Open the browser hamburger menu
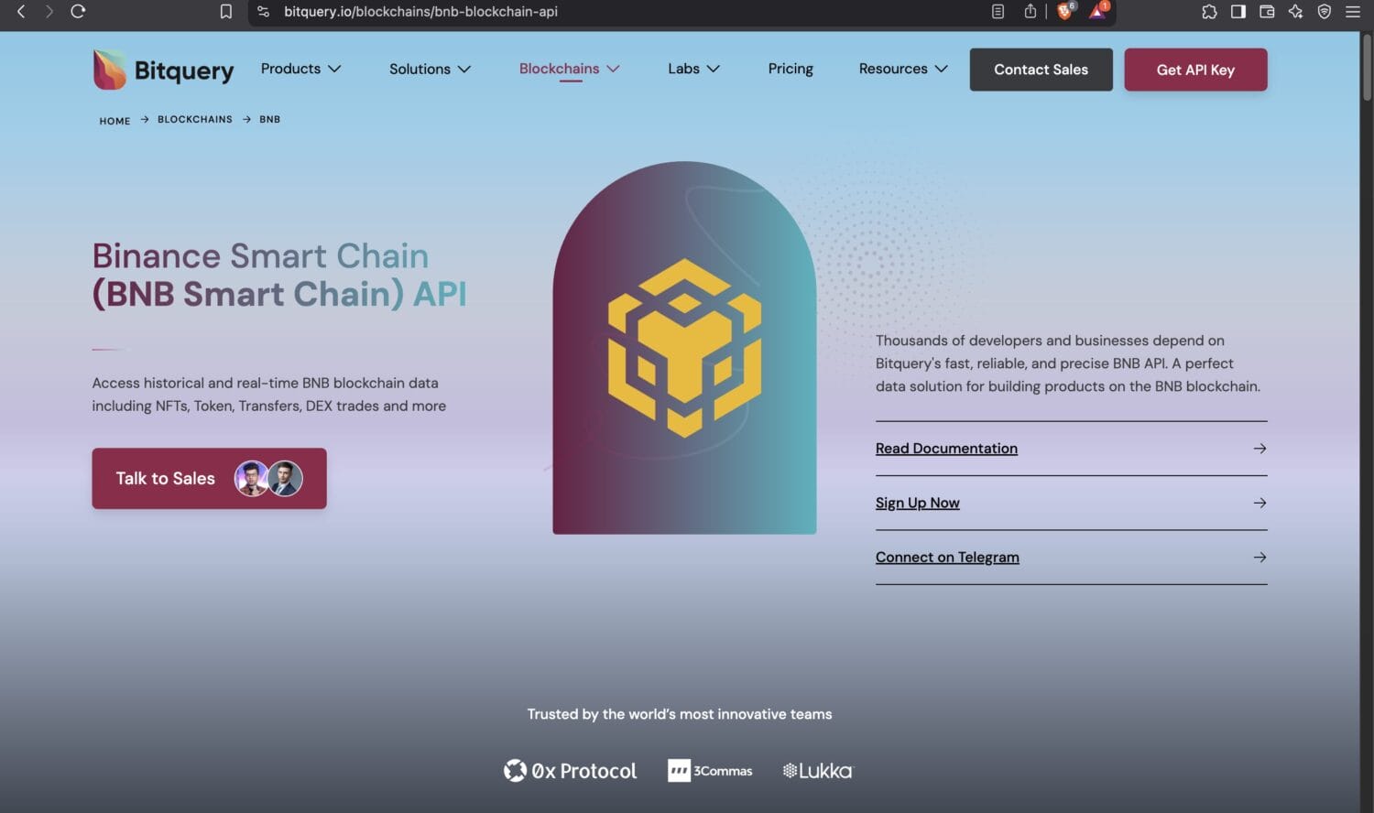This screenshot has width=1374, height=813. (1352, 12)
